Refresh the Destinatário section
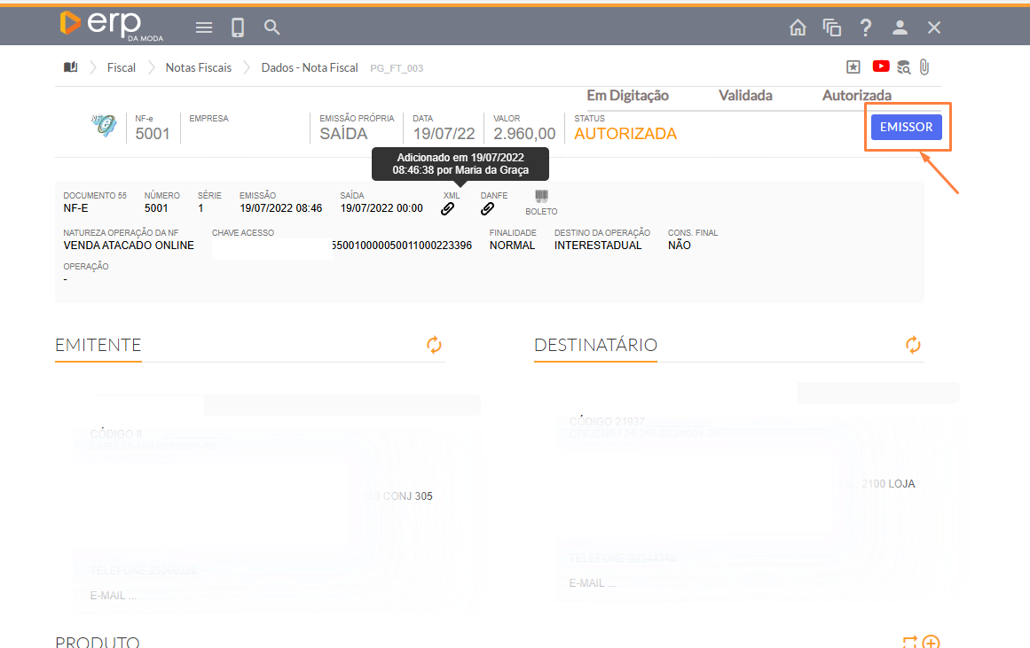 click(913, 345)
